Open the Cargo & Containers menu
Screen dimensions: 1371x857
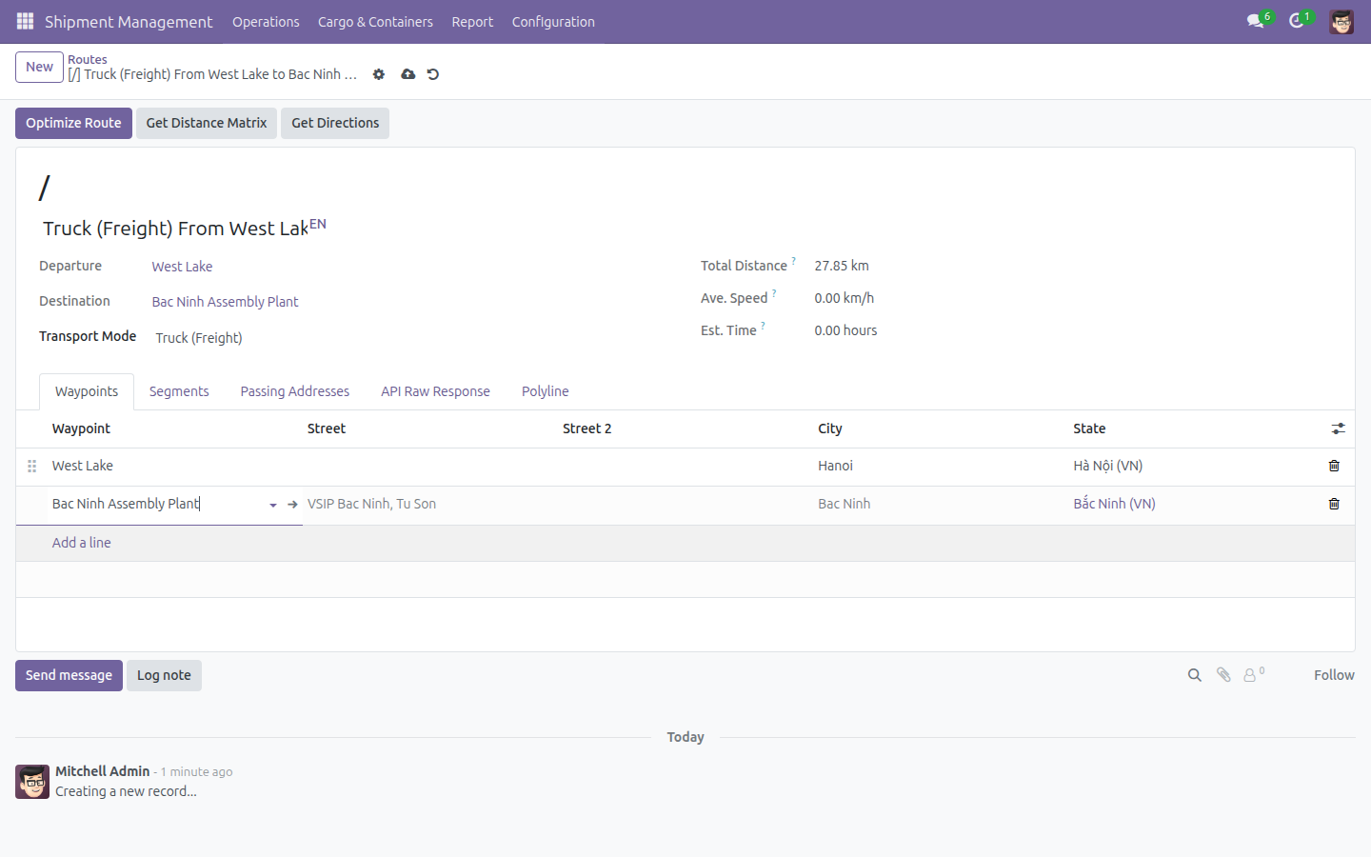375,21
